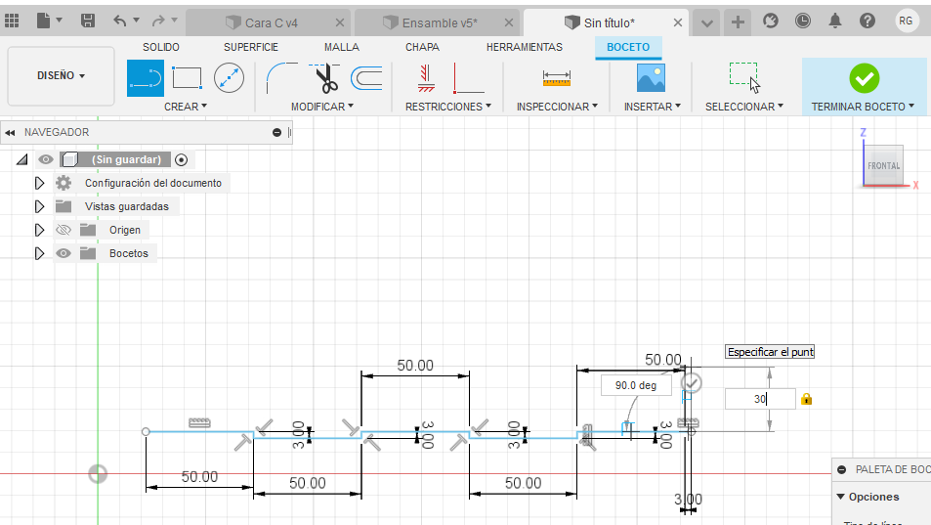
Task: Toggle the lock next to the length field
Action: [806, 399]
